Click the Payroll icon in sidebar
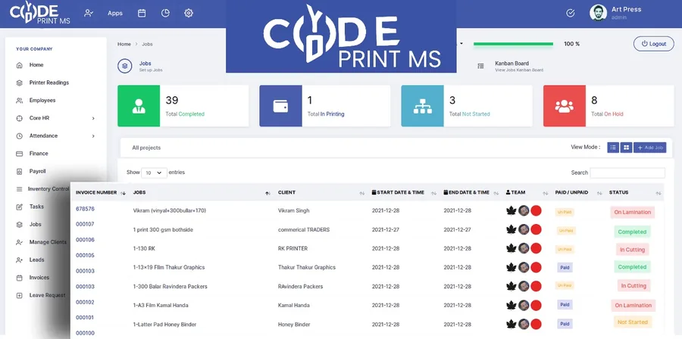Image resolution: width=682 pixels, height=339 pixels. (x=19, y=172)
